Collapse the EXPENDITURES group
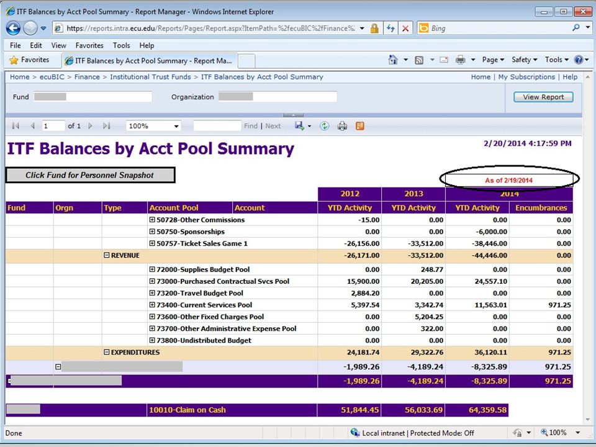Viewport: 596px width, 447px height. point(106,353)
